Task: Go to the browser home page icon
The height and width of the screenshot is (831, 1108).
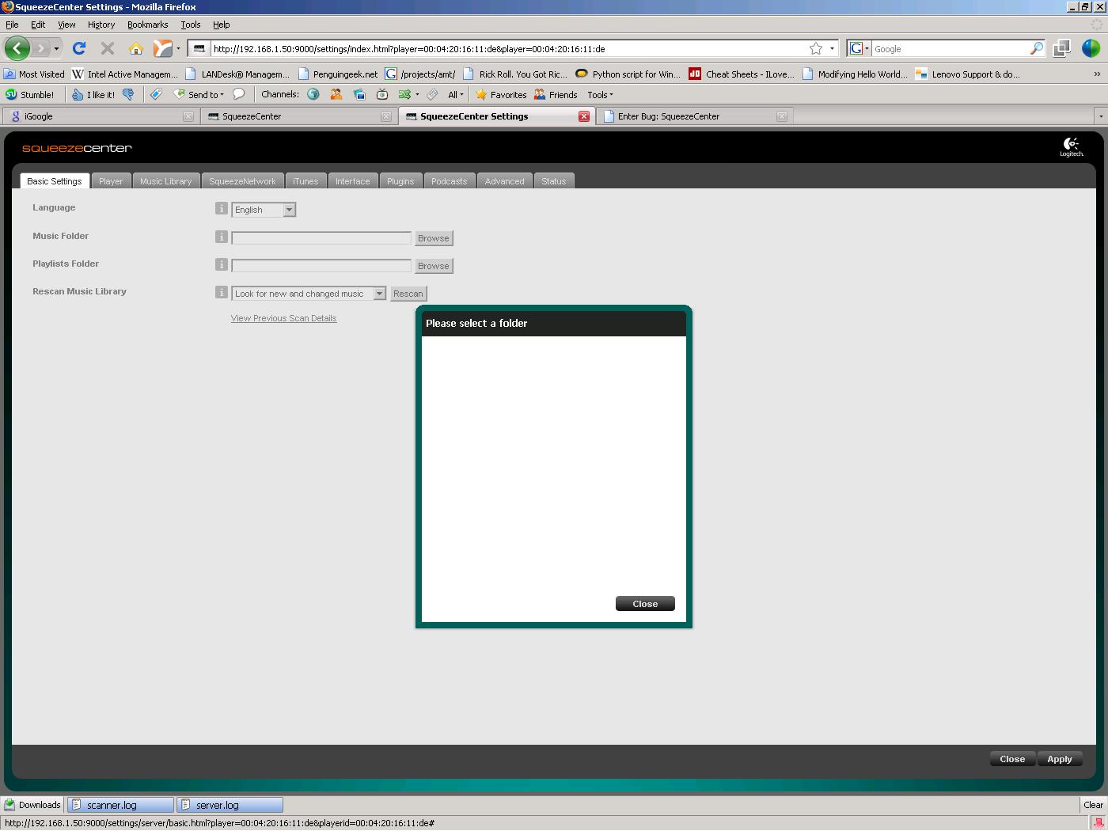Action: pyautogui.click(x=136, y=49)
